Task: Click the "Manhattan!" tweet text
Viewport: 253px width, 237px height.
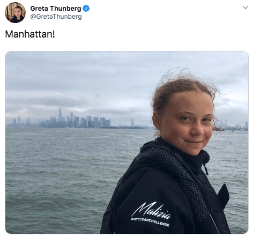Action: 30,34
